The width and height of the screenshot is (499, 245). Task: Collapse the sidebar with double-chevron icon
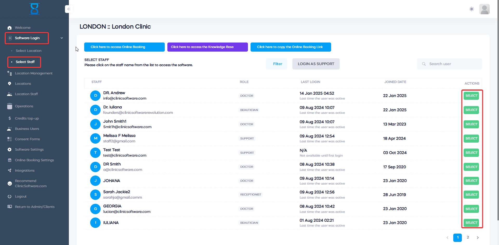(x=69, y=9)
